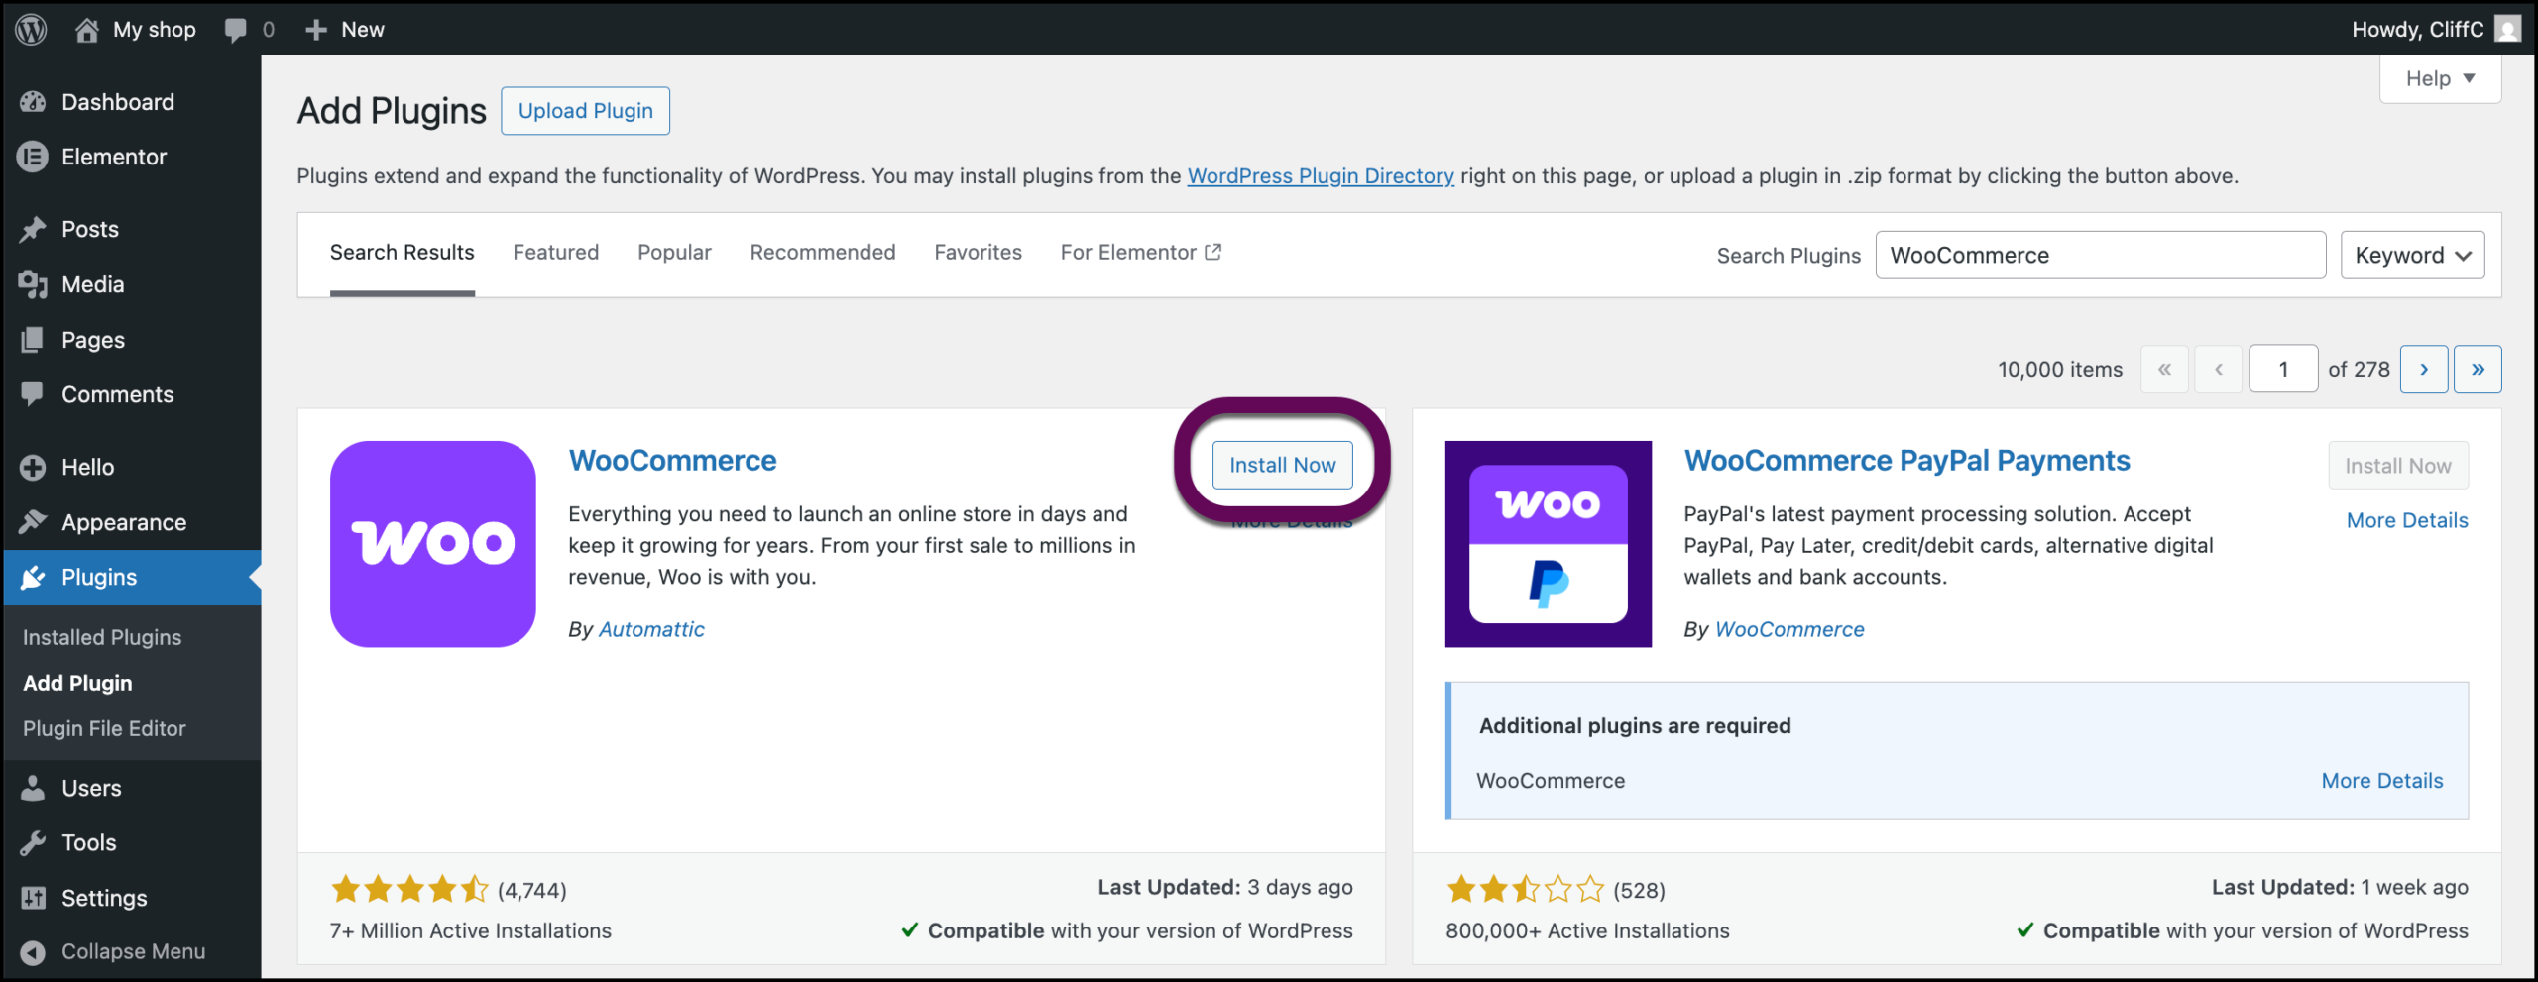Go to the next results page
The height and width of the screenshot is (982, 2538).
[2425, 368]
